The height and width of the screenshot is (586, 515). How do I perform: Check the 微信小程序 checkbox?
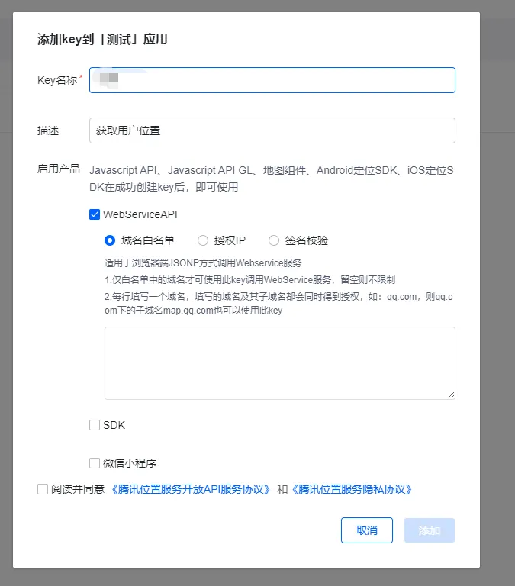tap(95, 463)
